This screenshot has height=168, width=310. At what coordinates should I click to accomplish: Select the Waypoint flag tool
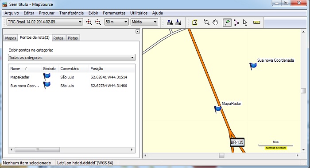click(x=227, y=22)
